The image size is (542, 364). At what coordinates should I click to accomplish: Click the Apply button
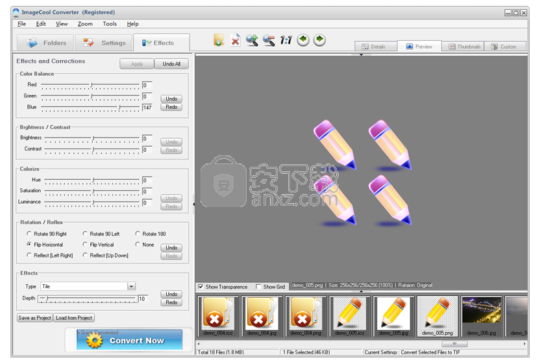[x=137, y=64]
